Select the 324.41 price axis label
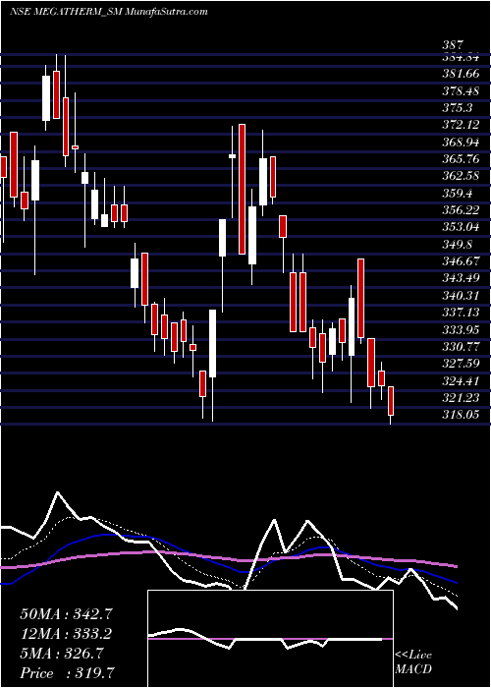 tap(461, 380)
